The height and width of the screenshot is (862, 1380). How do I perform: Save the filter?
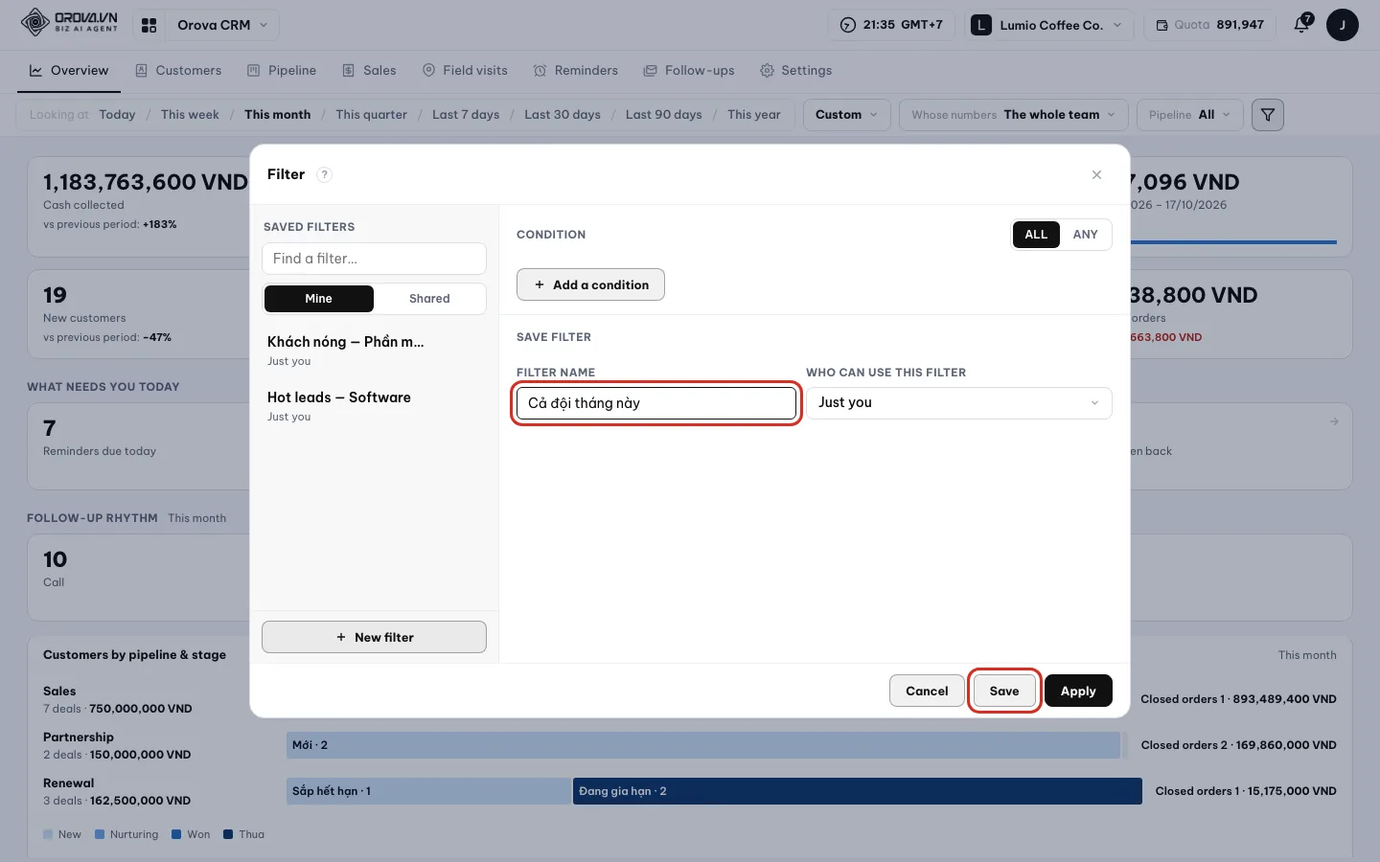pyautogui.click(x=1004, y=691)
